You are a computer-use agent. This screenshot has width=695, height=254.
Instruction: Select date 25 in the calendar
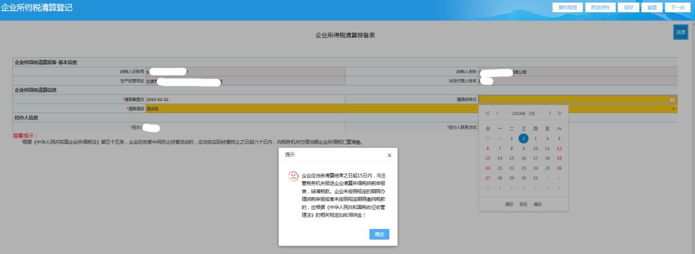point(548,168)
